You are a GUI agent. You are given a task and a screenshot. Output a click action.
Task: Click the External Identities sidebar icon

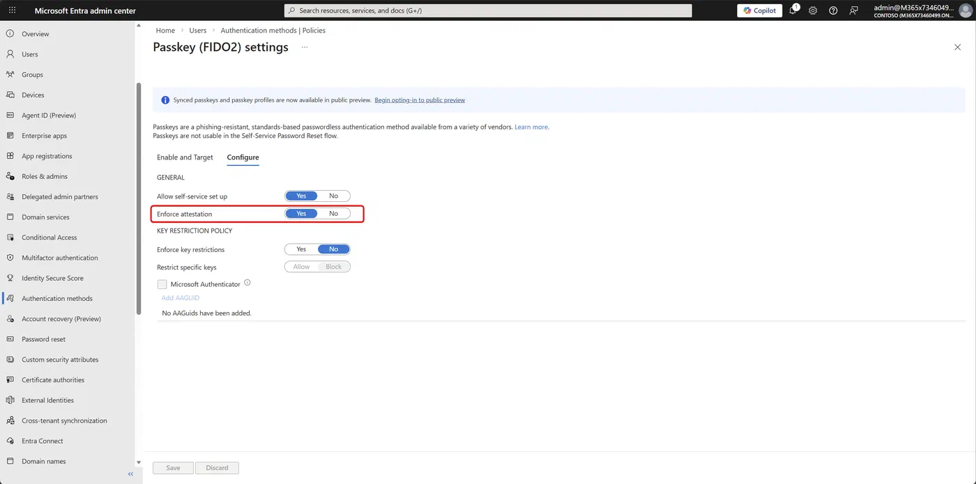(10, 400)
